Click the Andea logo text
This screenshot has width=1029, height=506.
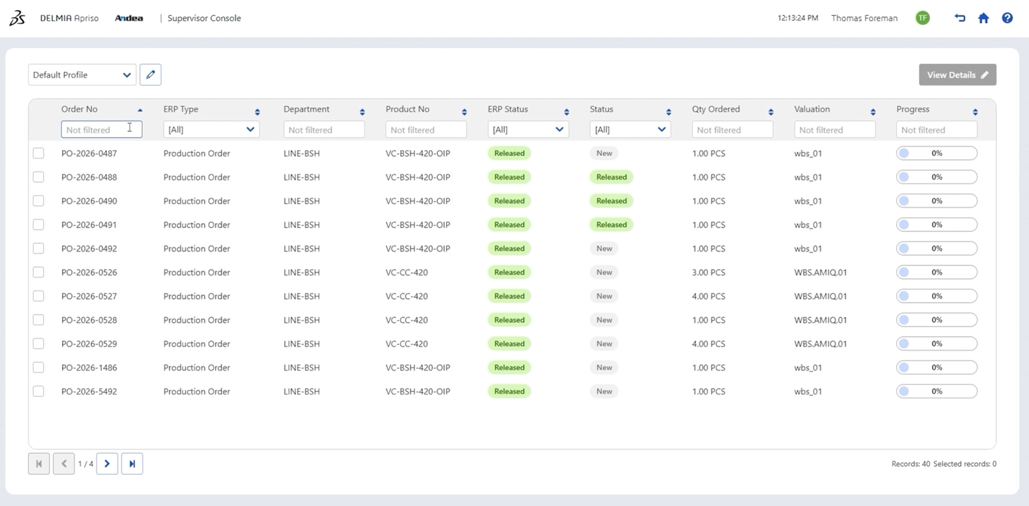pos(129,18)
